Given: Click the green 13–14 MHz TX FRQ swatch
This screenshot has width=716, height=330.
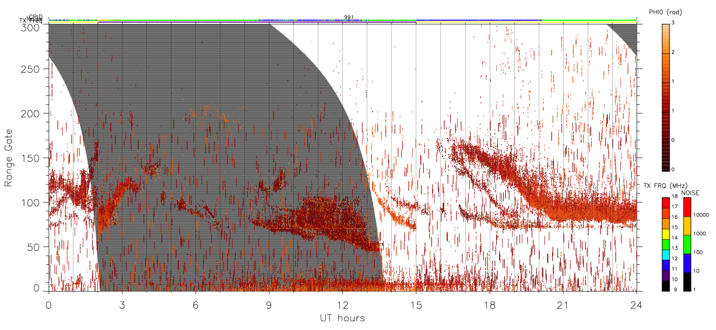Looking at the screenshot, I should click(x=665, y=244).
